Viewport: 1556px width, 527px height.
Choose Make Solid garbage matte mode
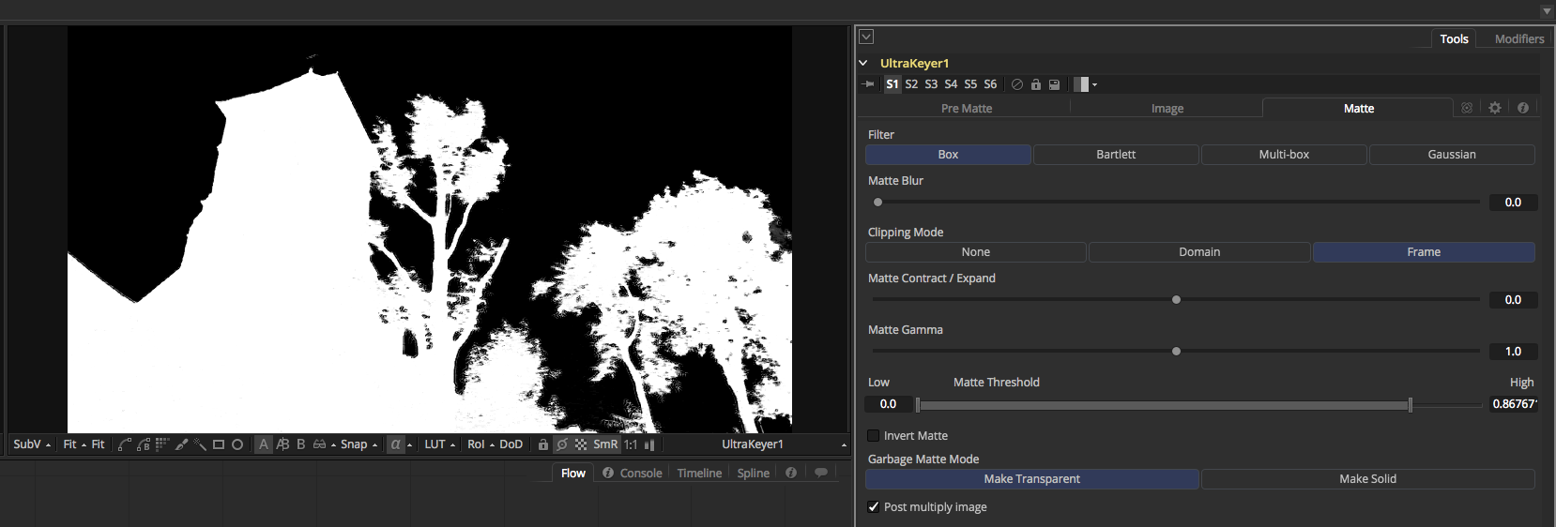tap(1367, 479)
